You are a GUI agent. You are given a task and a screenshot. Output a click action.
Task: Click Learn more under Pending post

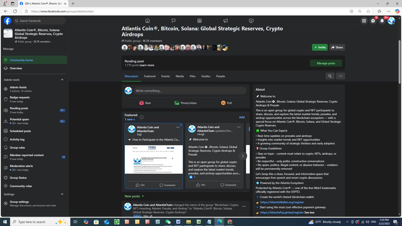pyautogui.click(x=147, y=65)
